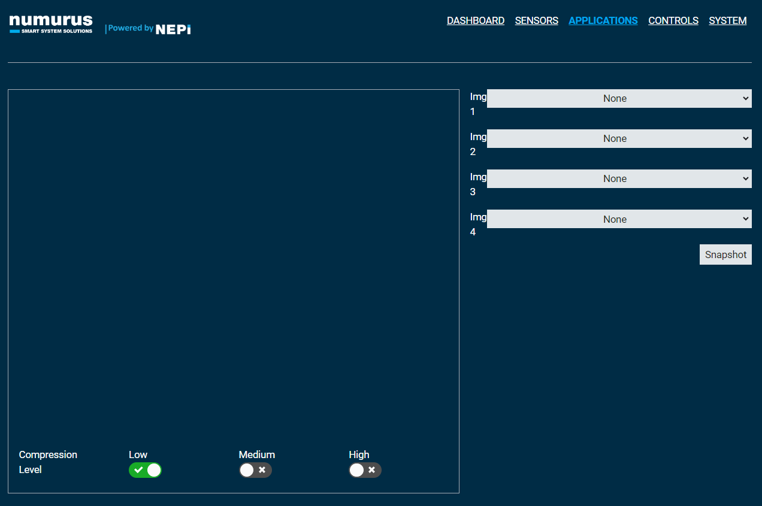Click the dropdown arrow for Img 4

[x=745, y=219]
